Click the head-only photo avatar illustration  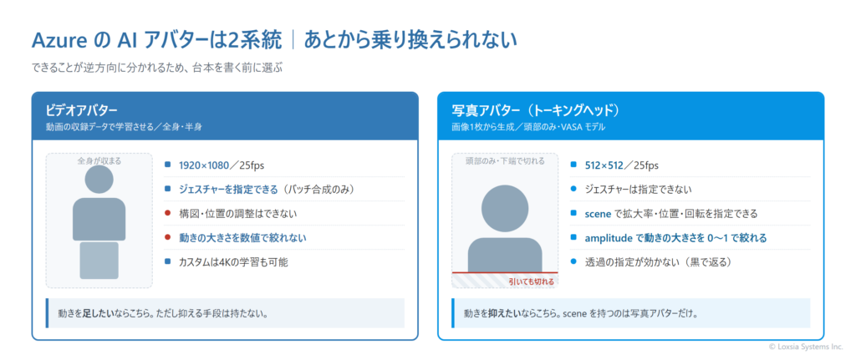pyautogui.click(x=504, y=220)
